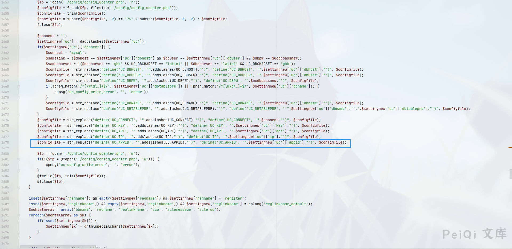Click line number 2653 in the gutter
Image resolution: width=512 pixels, height=249 pixels.
pyautogui.click(x=5, y=2)
